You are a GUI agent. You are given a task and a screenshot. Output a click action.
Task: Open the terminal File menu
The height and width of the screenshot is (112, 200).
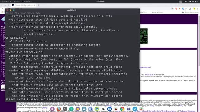pyautogui.click(x=7, y=13)
